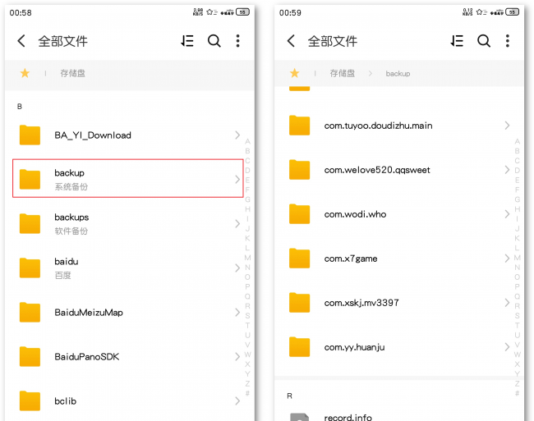Image resolution: width=534 pixels, height=421 pixels.
Task: Tap the search icon in the left screen
Action: tap(214, 41)
